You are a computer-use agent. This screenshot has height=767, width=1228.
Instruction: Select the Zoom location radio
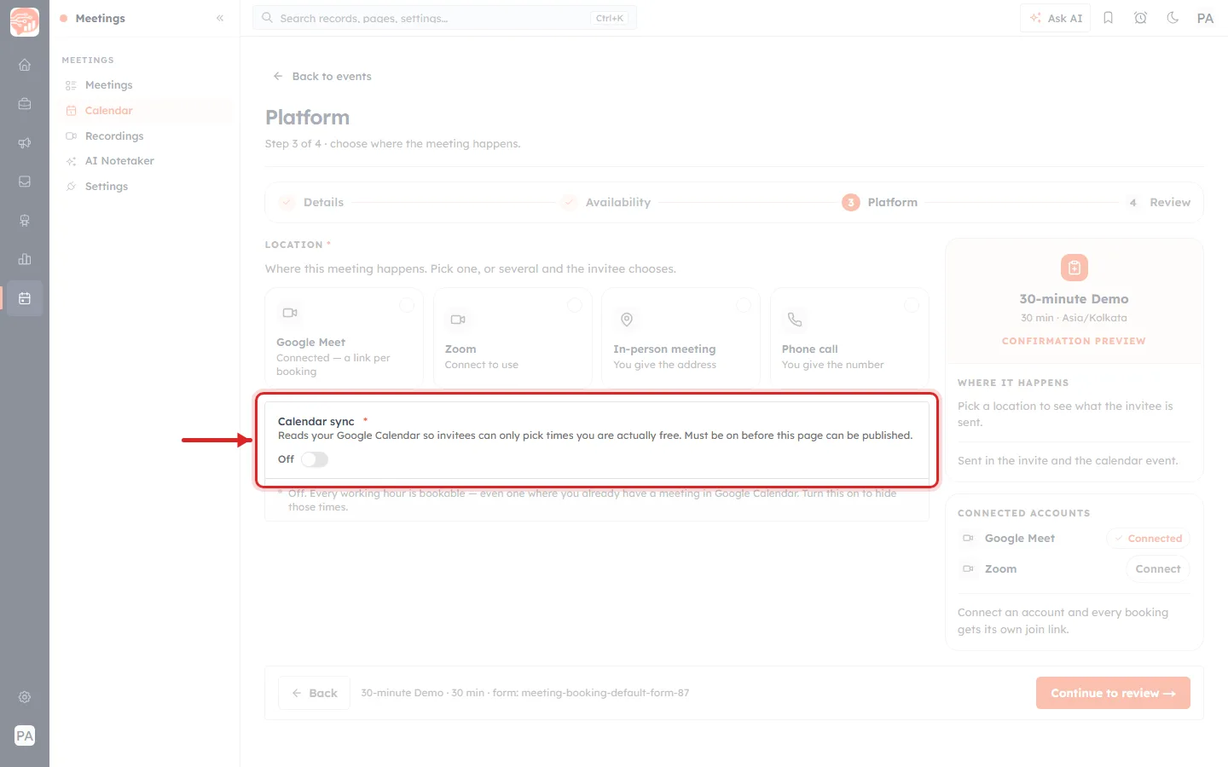(575, 305)
